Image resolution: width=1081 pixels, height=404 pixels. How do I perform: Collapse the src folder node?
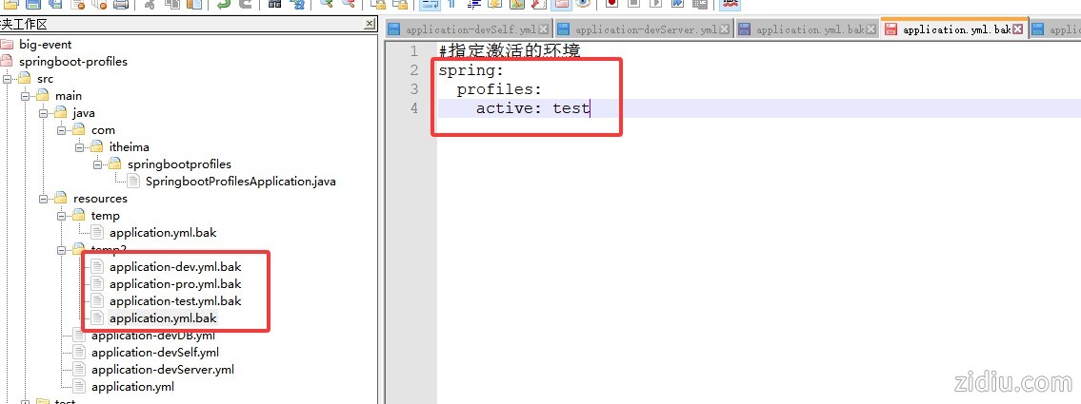point(8,79)
